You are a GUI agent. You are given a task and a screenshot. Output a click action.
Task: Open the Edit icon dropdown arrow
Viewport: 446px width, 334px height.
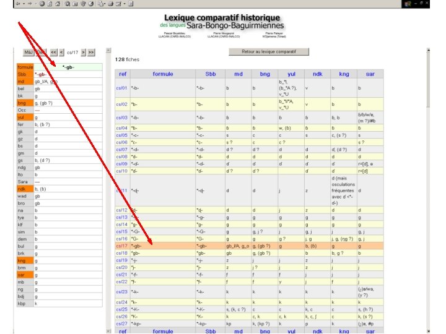[x=125, y=4]
